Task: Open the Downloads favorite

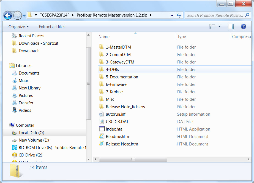Action: (x=26, y=51)
